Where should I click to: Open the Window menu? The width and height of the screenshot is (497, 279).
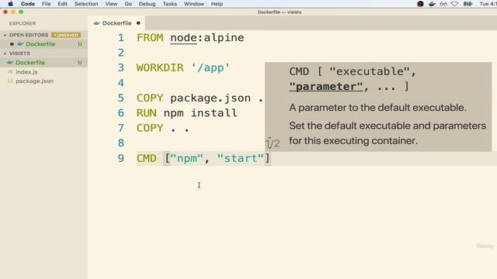pyautogui.click(x=194, y=4)
